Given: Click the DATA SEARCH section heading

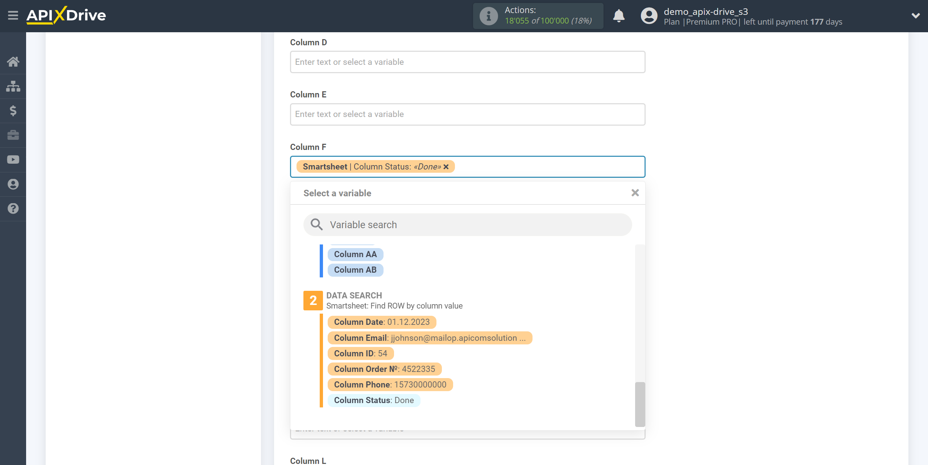Looking at the screenshot, I should tap(354, 296).
